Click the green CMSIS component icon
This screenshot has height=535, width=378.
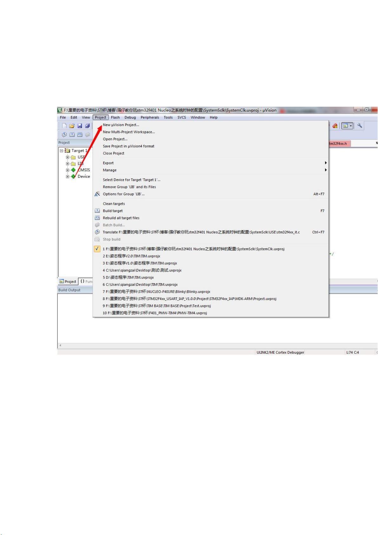[x=74, y=170]
